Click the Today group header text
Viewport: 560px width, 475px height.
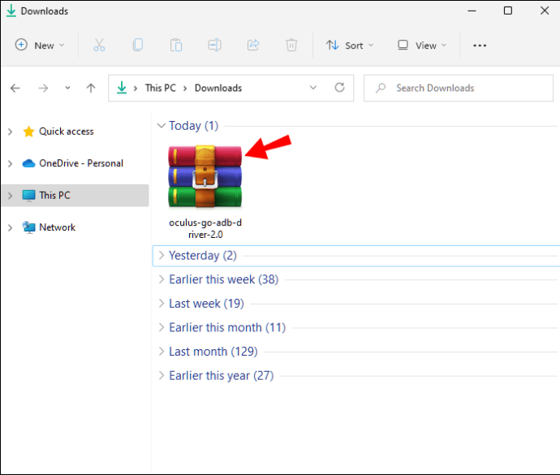tap(194, 126)
